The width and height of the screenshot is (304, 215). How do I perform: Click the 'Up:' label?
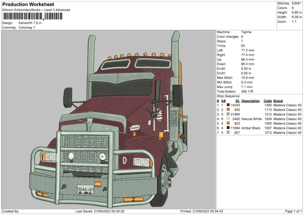[x=219, y=59]
